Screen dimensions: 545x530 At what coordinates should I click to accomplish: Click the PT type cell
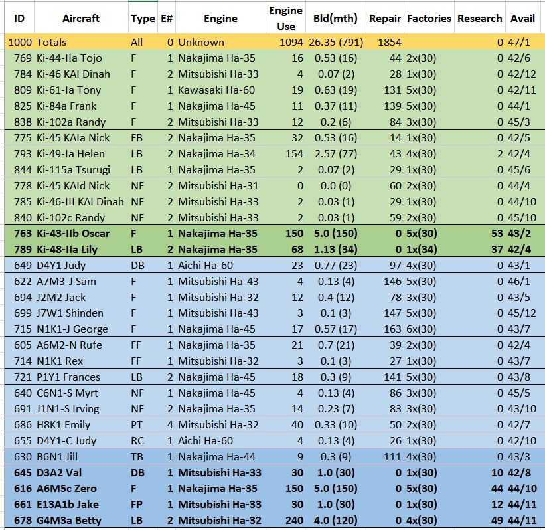pyautogui.click(x=143, y=425)
